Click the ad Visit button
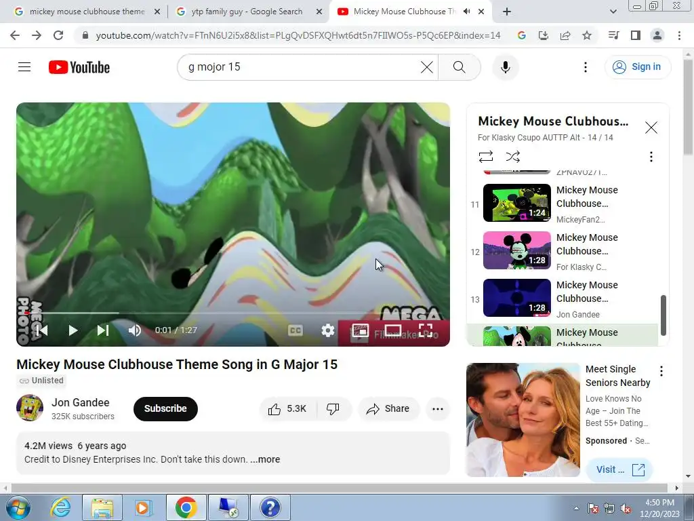 619,469
